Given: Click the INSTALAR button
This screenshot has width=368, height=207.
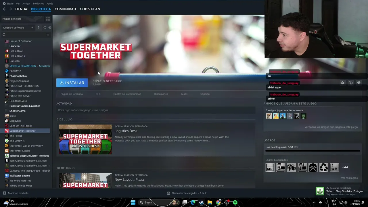Looking at the screenshot, I should [x=72, y=83].
